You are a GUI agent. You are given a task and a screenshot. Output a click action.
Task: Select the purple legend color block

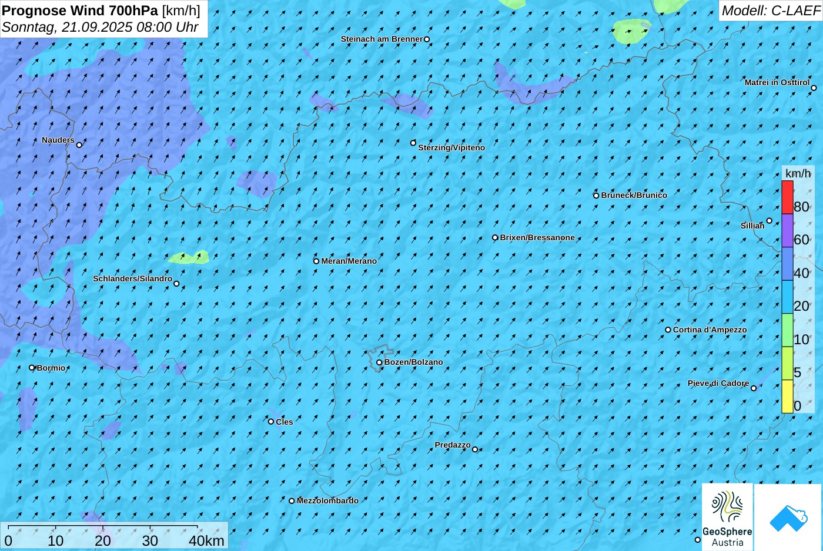(787, 230)
